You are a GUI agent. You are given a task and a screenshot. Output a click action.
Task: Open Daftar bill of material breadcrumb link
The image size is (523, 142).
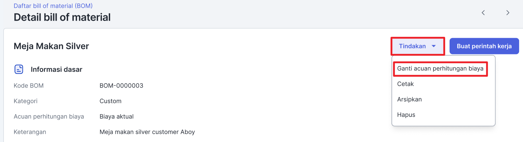[x=53, y=6]
